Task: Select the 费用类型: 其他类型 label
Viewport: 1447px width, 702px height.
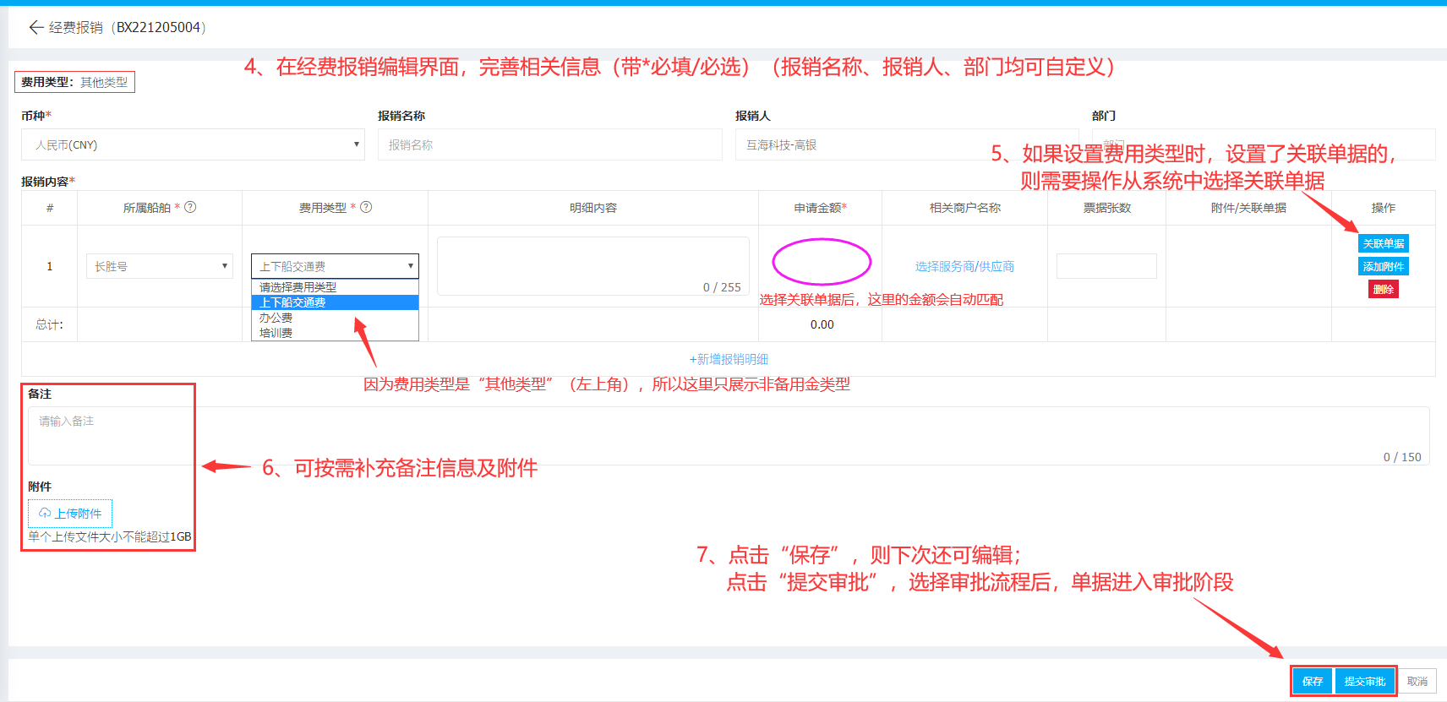Action: 74,82
